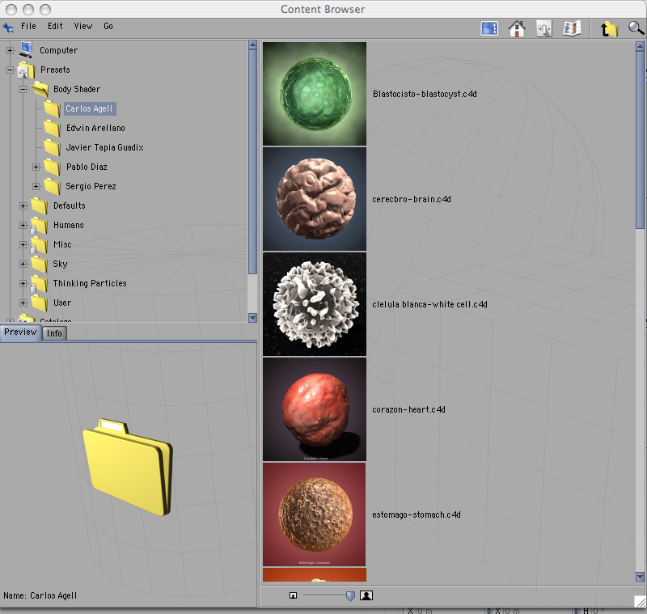Select the Carlos Agell tree label
This screenshot has height=614, width=647.
89,109
